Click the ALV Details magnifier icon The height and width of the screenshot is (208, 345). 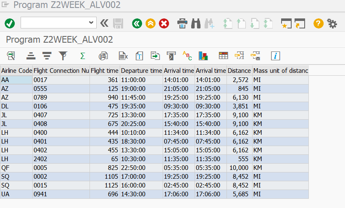point(11,56)
